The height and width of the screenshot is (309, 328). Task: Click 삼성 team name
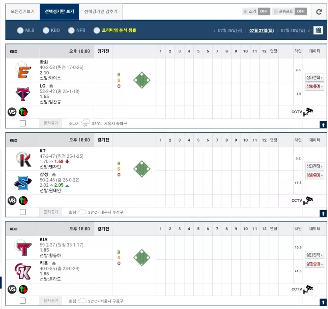click(44, 174)
